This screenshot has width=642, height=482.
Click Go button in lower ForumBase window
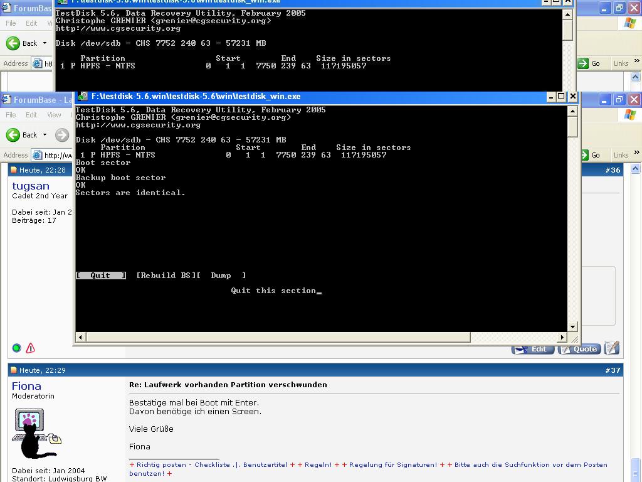point(591,156)
